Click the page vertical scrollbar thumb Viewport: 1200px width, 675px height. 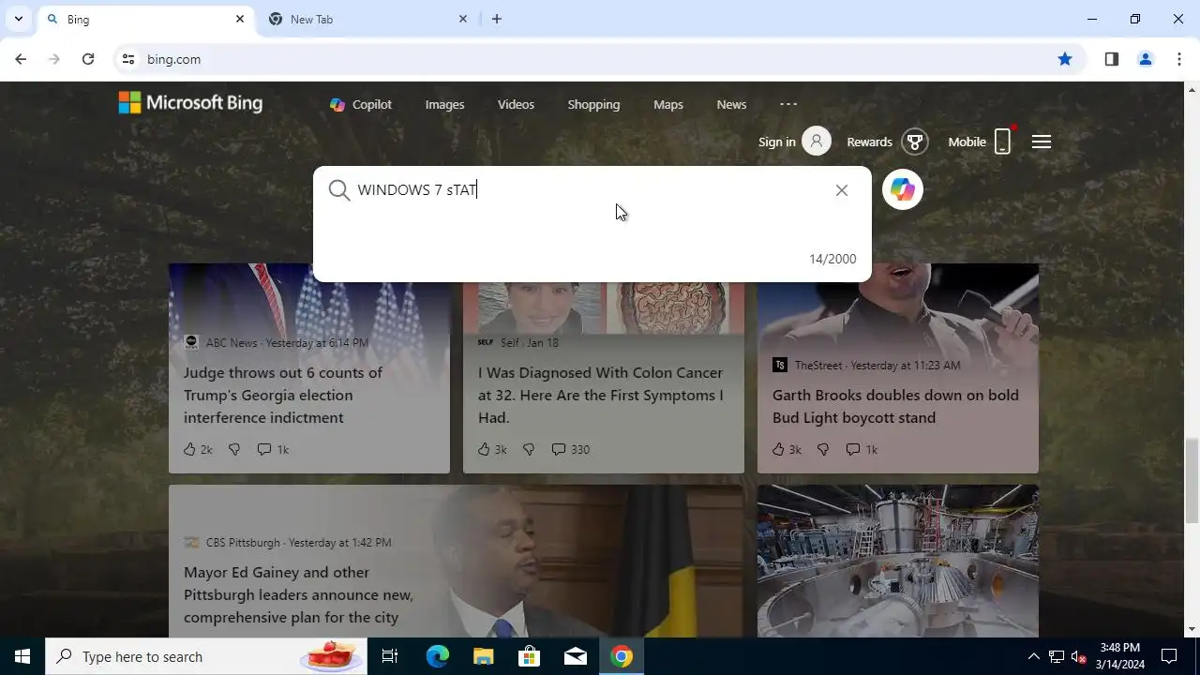point(1192,480)
